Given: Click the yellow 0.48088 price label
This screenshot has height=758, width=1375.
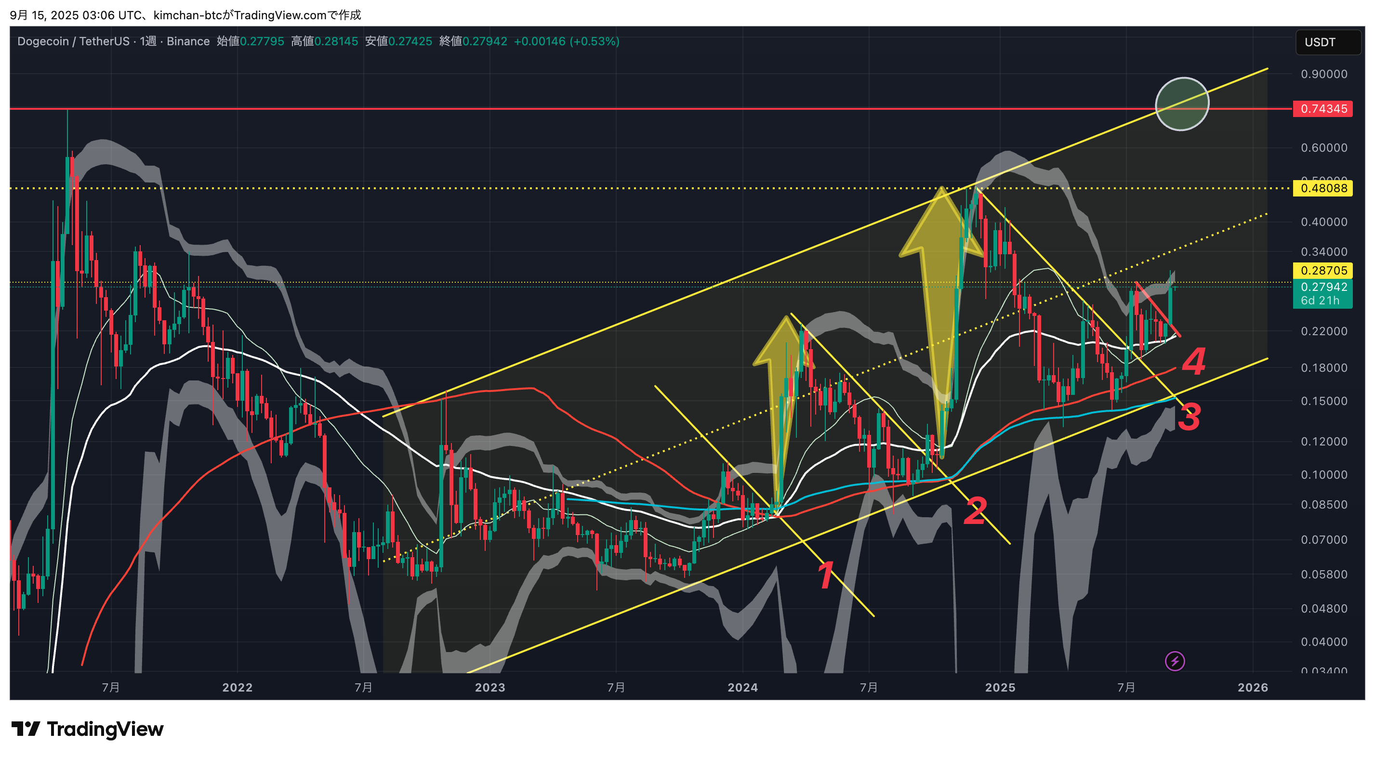Looking at the screenshot, I should (1322, 188).
